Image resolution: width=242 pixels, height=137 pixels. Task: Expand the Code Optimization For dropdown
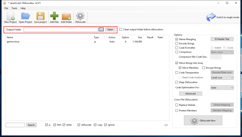(x=222, y=88)
